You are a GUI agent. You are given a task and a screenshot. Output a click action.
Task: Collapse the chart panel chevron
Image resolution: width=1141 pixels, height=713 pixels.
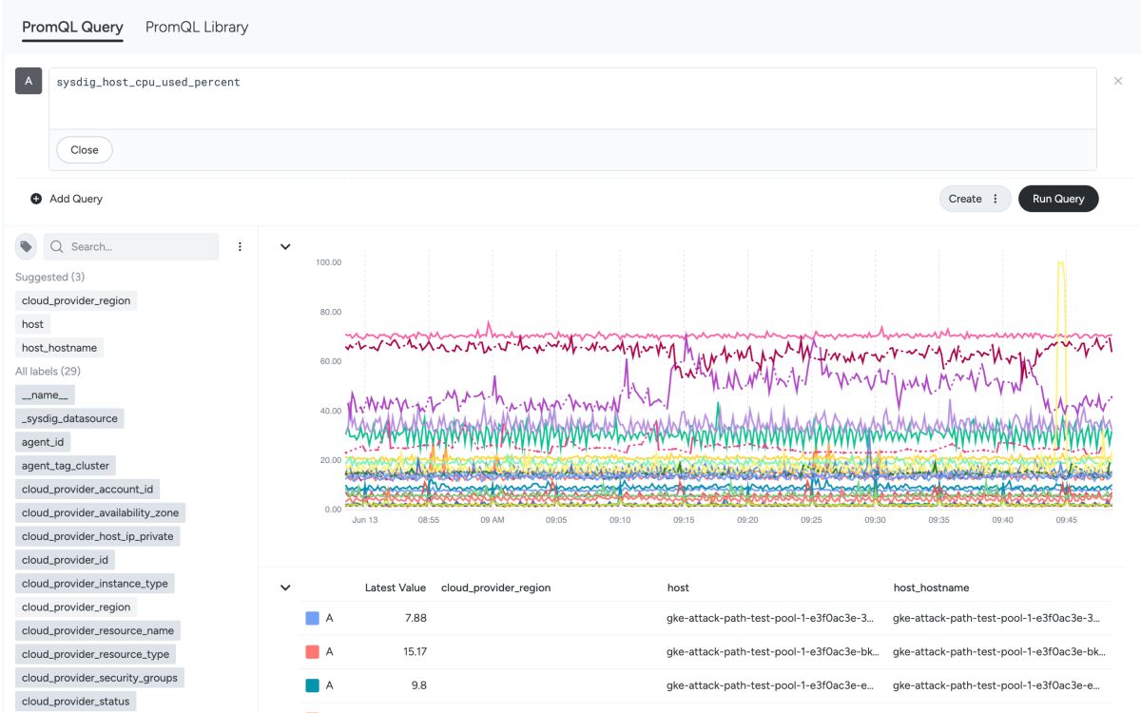click(x=285, y=247)
